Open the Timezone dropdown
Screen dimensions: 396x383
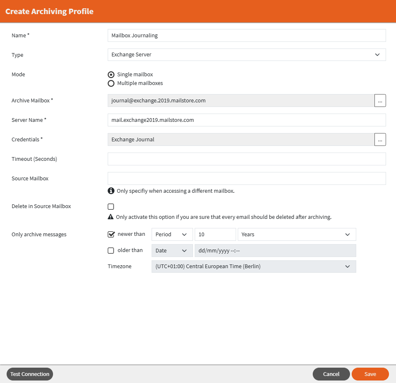[254, 267]
